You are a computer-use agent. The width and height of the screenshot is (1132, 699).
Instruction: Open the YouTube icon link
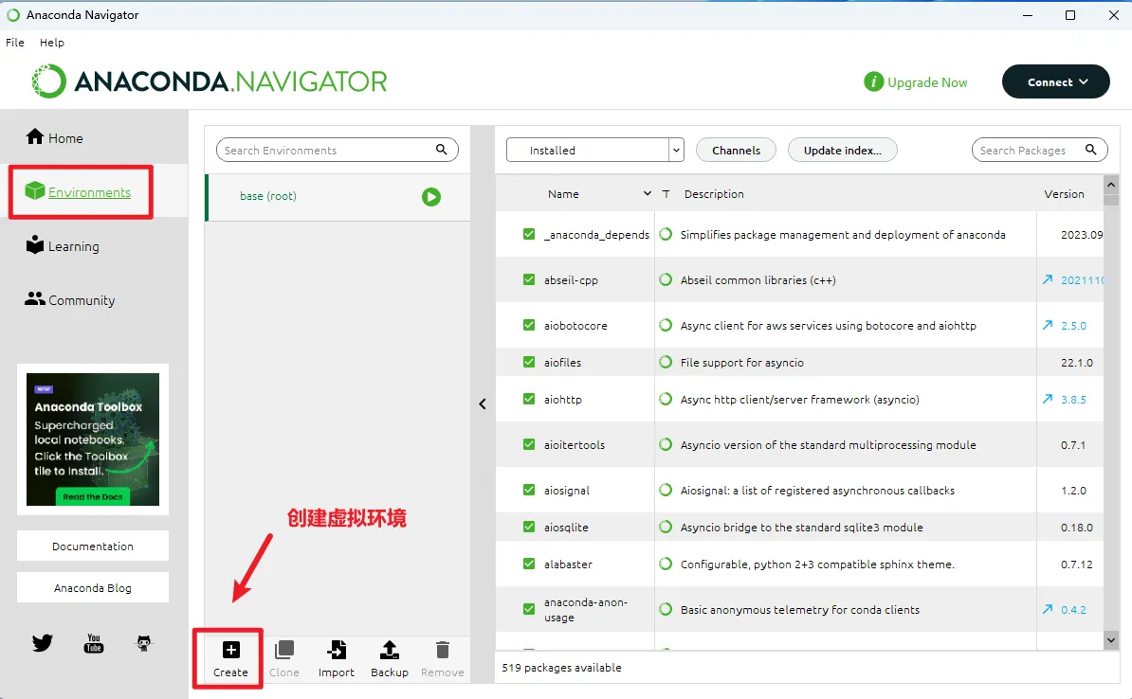(94, 643)
